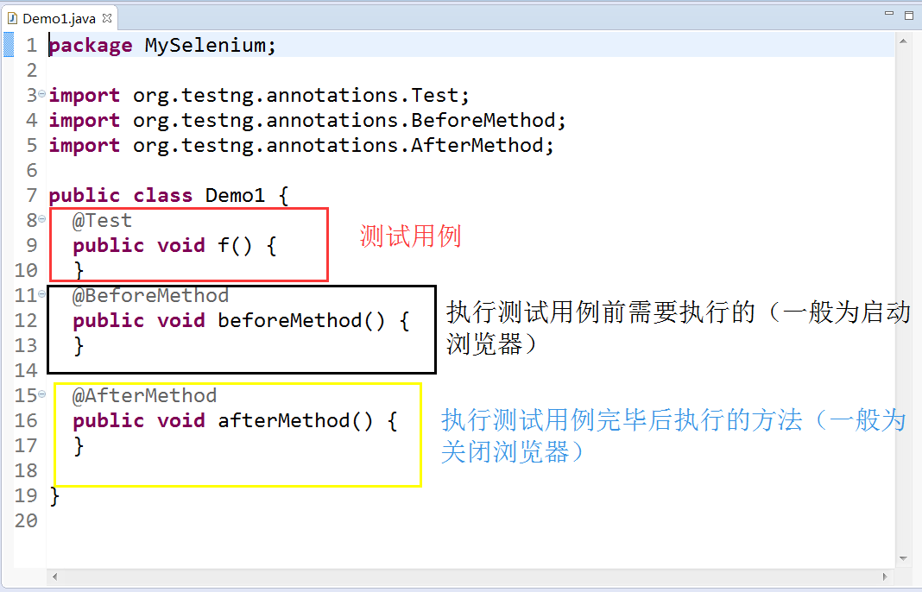922x592 pixels.
Task: Click the @Test annotation text
Action: (x=102, y=220)
